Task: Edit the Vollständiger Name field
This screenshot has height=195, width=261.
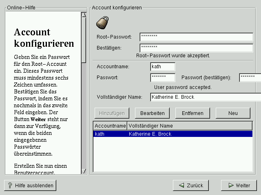Action: (205, 97)
